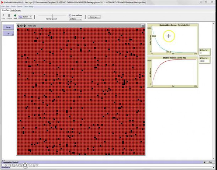Click the vertical scrollbar down arrow
217x170 pixels.
click(x=213, y=158)
